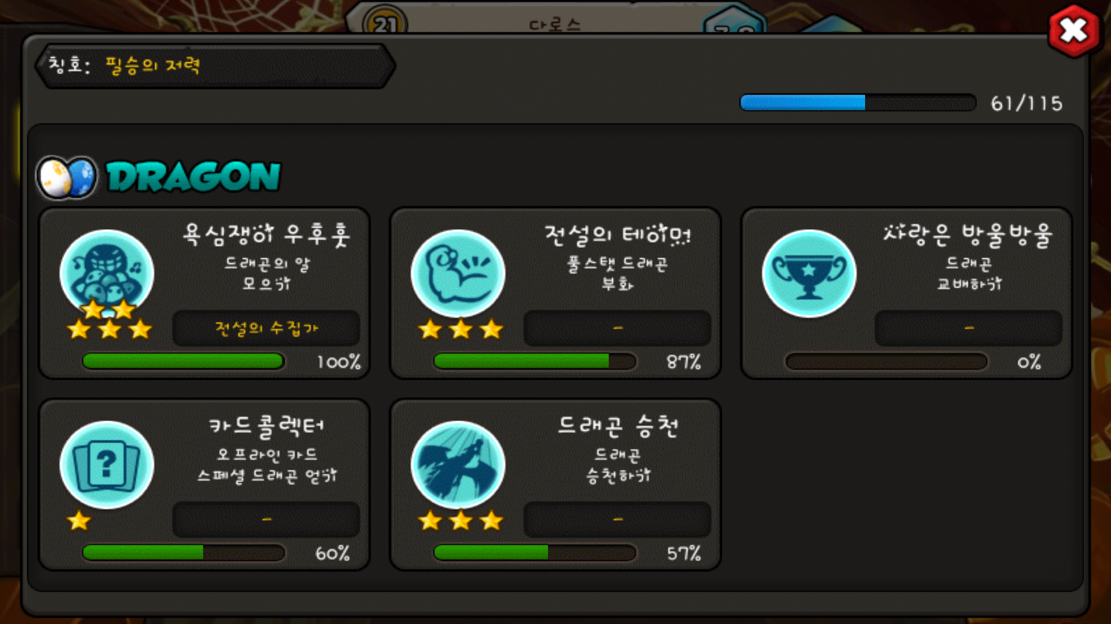
Task: Tap the dragon ascension silhouette icon
Action: coord(458,465)
